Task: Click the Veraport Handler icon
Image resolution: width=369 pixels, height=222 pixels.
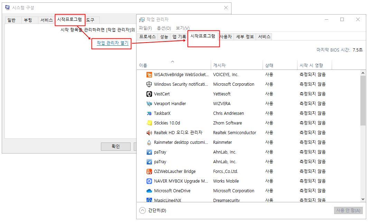Action: [x=149, y=104]
